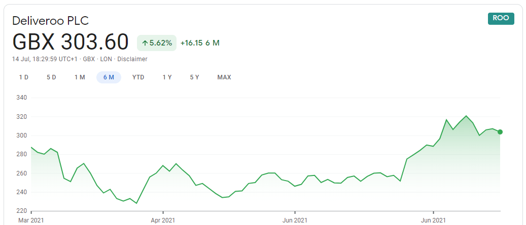Click the GBX 303.60 price
The image size is (526, 225).
tap(71, 42)
